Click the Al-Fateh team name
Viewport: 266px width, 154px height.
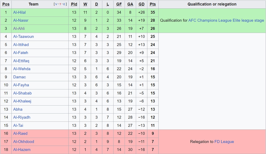[20, 53]
